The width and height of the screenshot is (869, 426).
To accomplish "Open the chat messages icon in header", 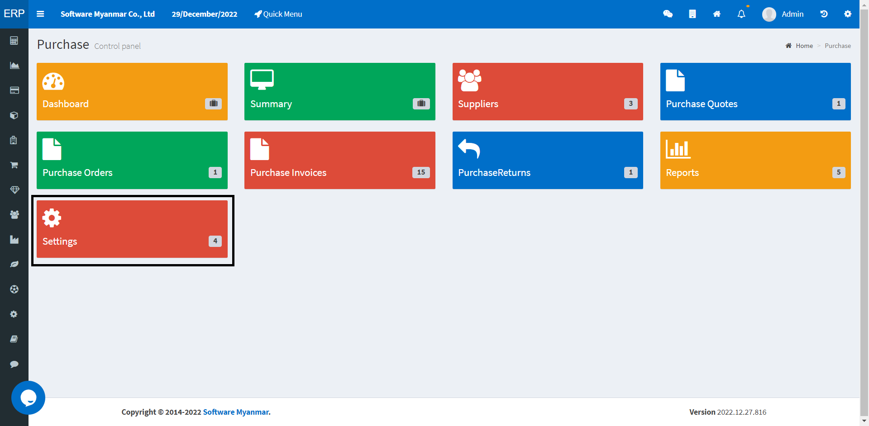I will [668, 14].
